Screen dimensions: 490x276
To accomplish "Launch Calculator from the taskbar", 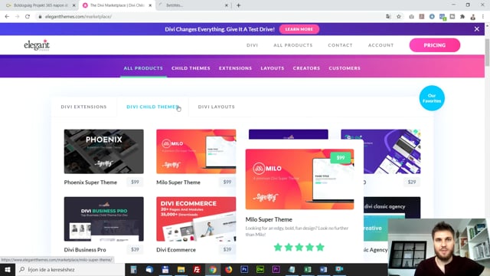I will tap(133, 269).
